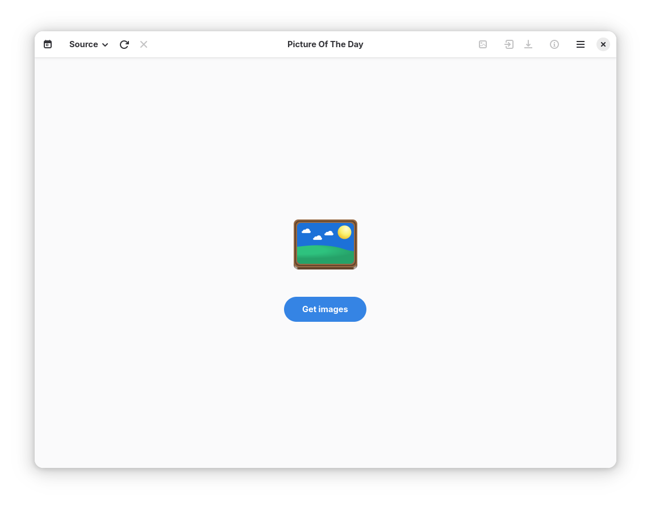651x506 pixels.
Task: Set image as wallpaper via picture icon
Action: (482, 44)
